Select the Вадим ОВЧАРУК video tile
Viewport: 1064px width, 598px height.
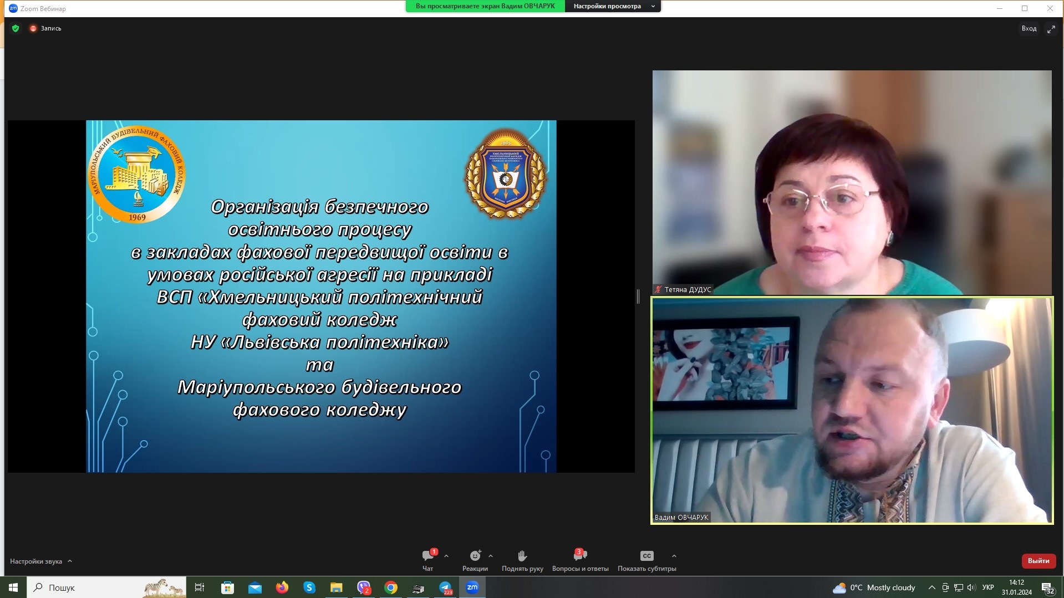[852, 411]
